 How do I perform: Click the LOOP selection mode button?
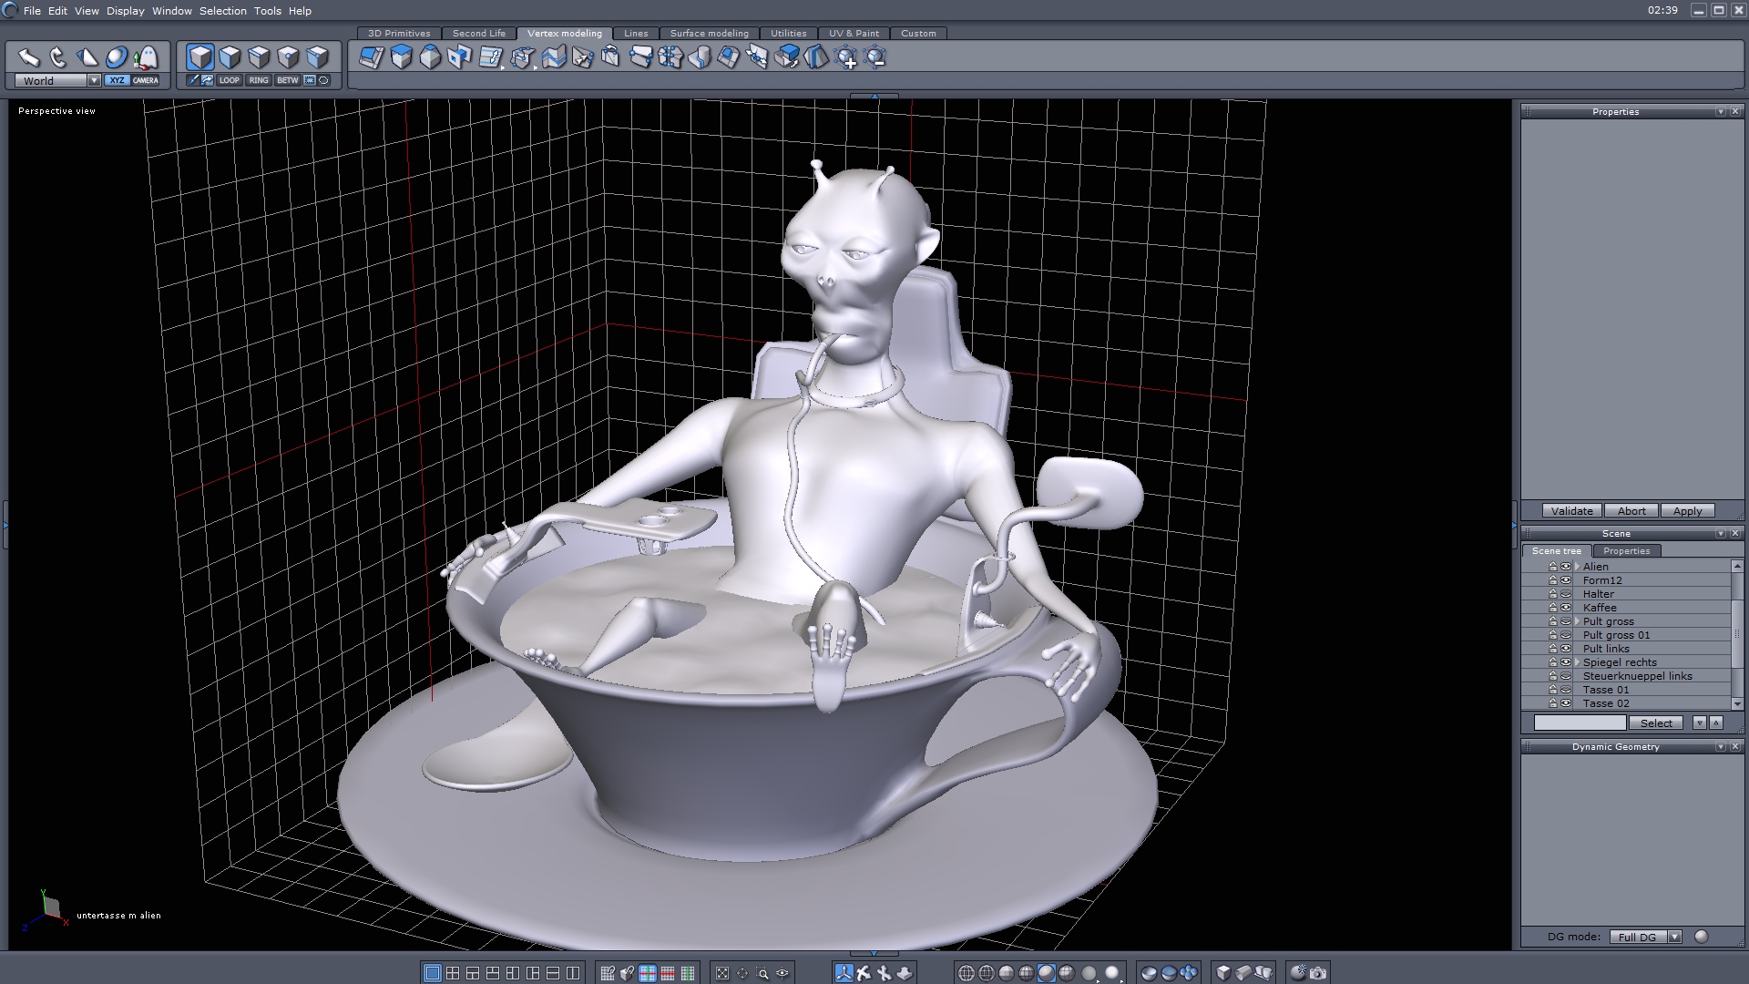coord(229,80)
